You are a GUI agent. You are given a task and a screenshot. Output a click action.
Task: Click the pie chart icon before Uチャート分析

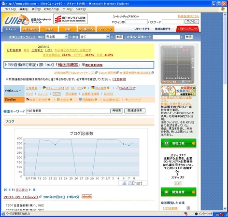point(44,88)
